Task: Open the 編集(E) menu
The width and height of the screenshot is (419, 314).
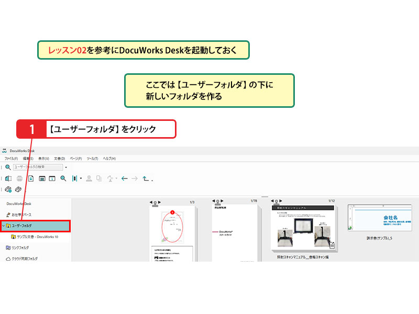Action: (28, 159)
